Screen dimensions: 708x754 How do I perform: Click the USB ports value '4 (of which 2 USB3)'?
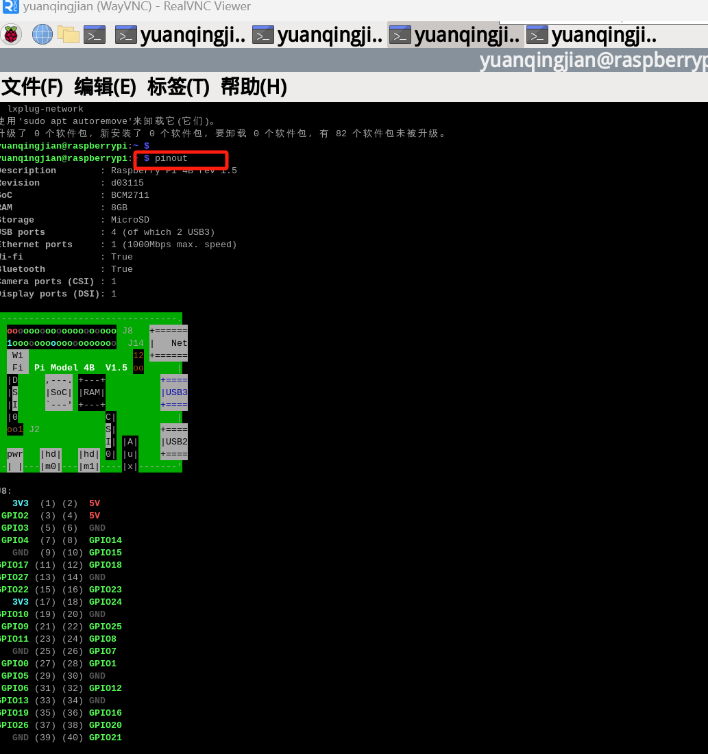(x=162, y=232)
